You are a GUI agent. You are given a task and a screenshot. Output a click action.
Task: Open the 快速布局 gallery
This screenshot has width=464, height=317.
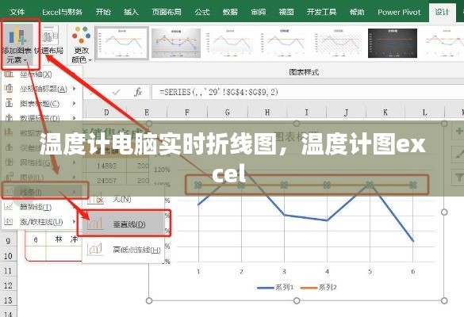click(x=49, y=41)
